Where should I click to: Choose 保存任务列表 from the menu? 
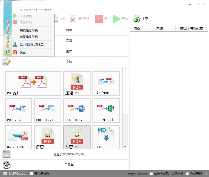tap(29, 36)
